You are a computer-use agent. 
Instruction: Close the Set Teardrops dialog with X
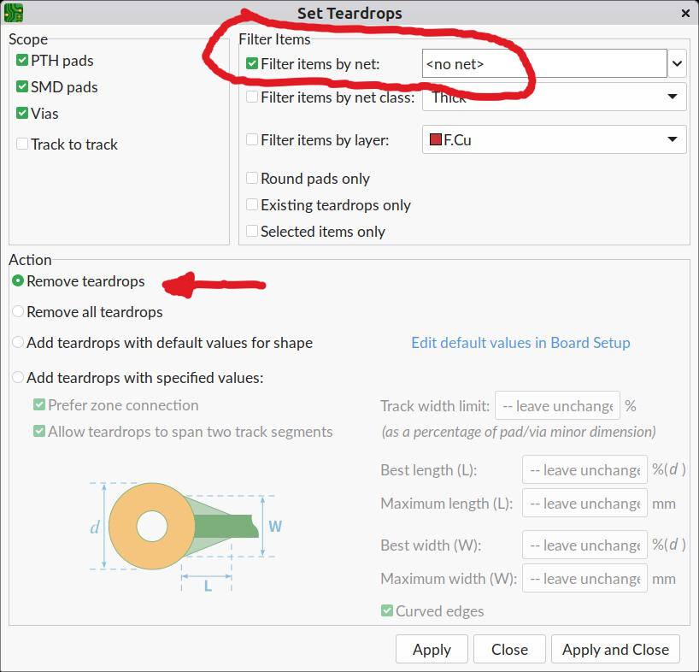685,14
